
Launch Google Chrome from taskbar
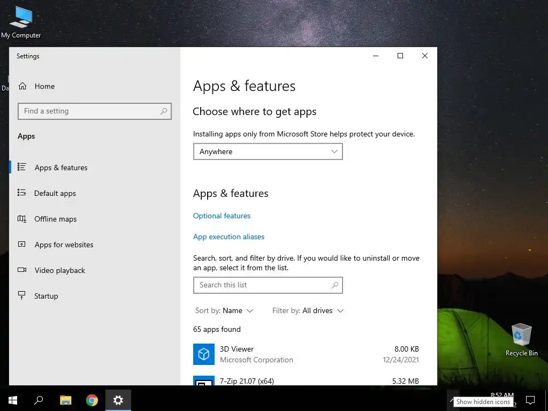[92, 400]
